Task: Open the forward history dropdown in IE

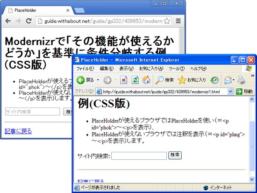Action: point(115,80)
